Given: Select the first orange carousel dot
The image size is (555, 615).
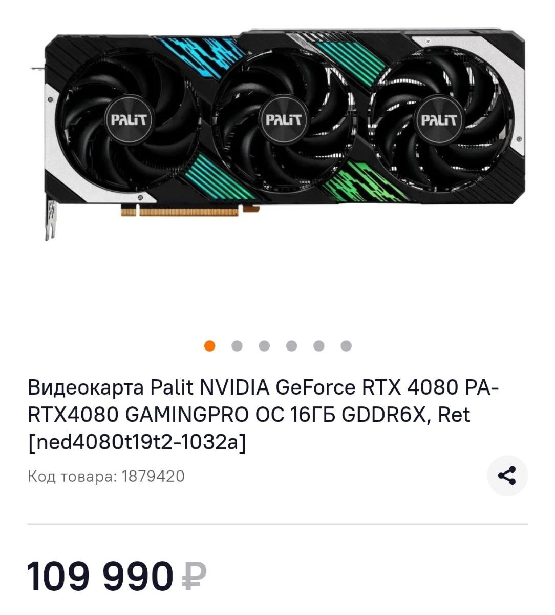Looking at the screenshot, I should point(209,346).
